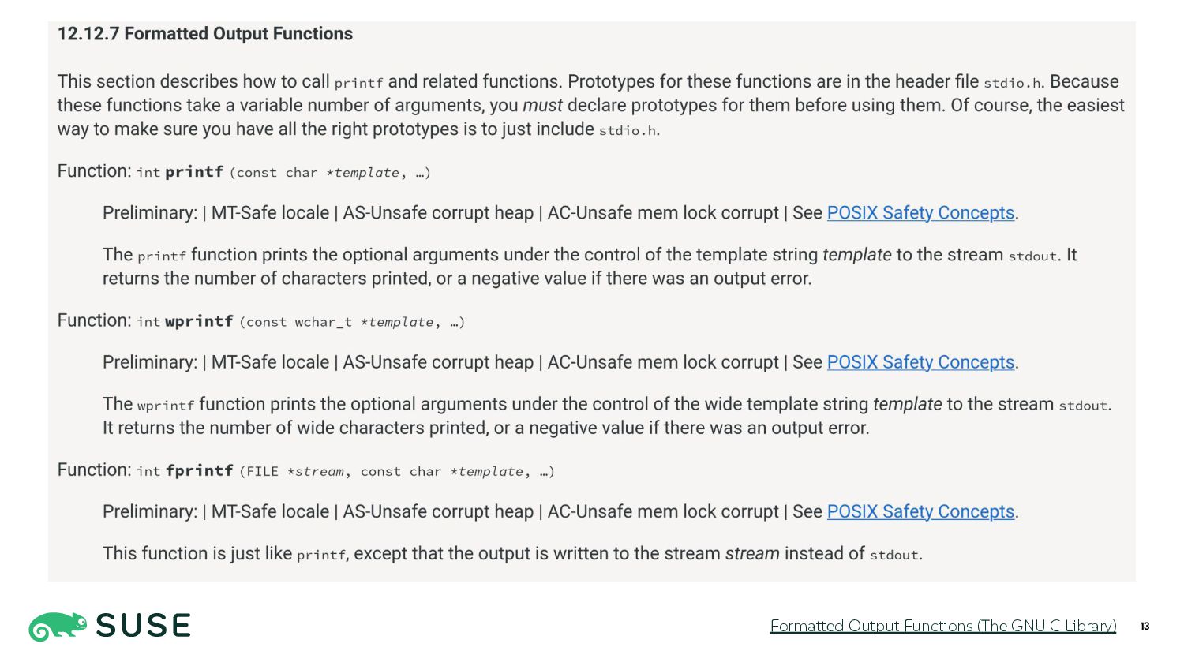Click the fprintf function name in bold
The height and width of the screenshot is (666, 1184).
(199, 470)
